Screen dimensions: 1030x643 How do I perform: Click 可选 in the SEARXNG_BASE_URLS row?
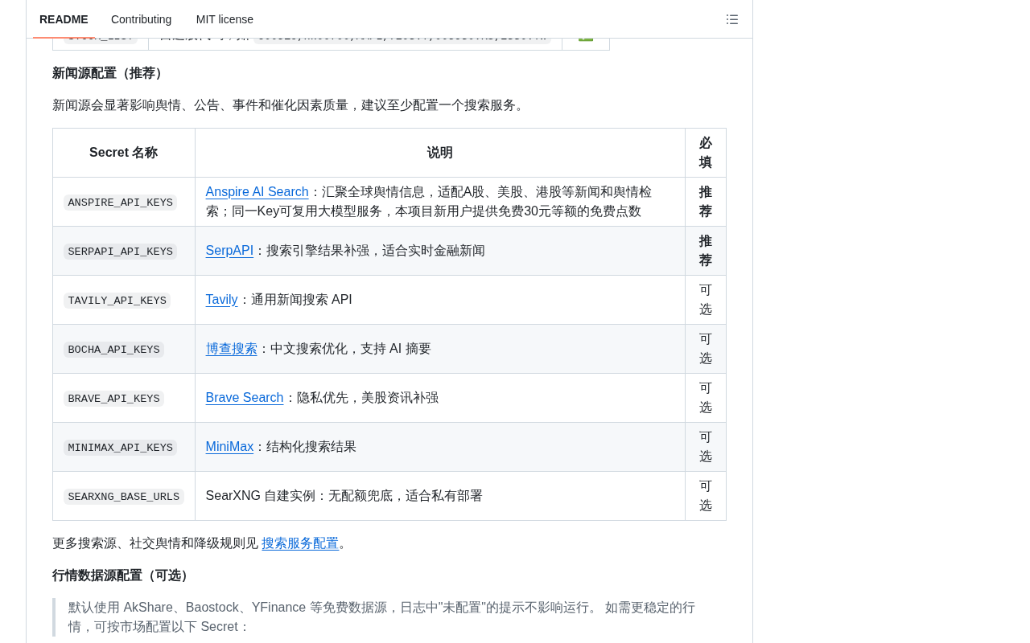coord(706,496)
